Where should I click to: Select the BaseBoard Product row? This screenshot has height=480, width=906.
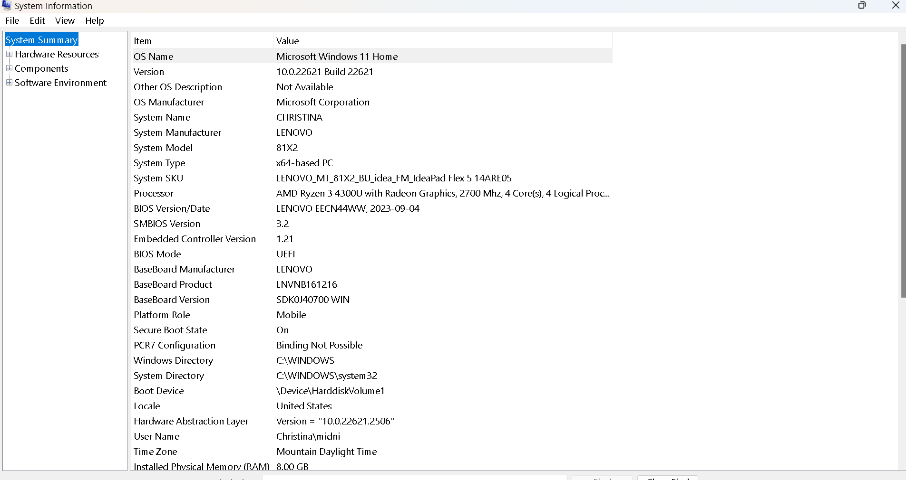(371, 284)
